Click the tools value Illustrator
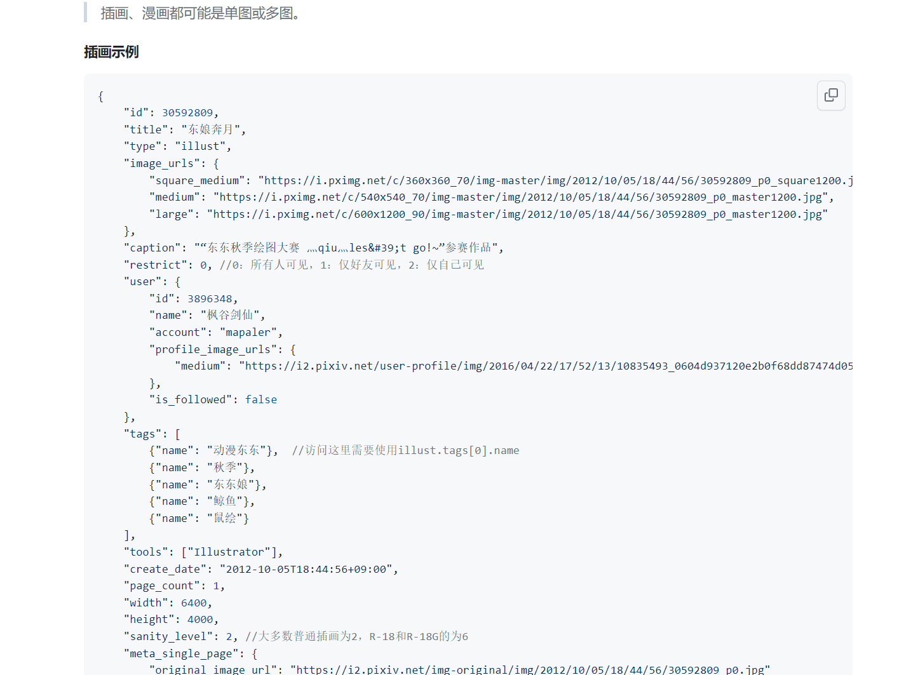 point(231,552)
